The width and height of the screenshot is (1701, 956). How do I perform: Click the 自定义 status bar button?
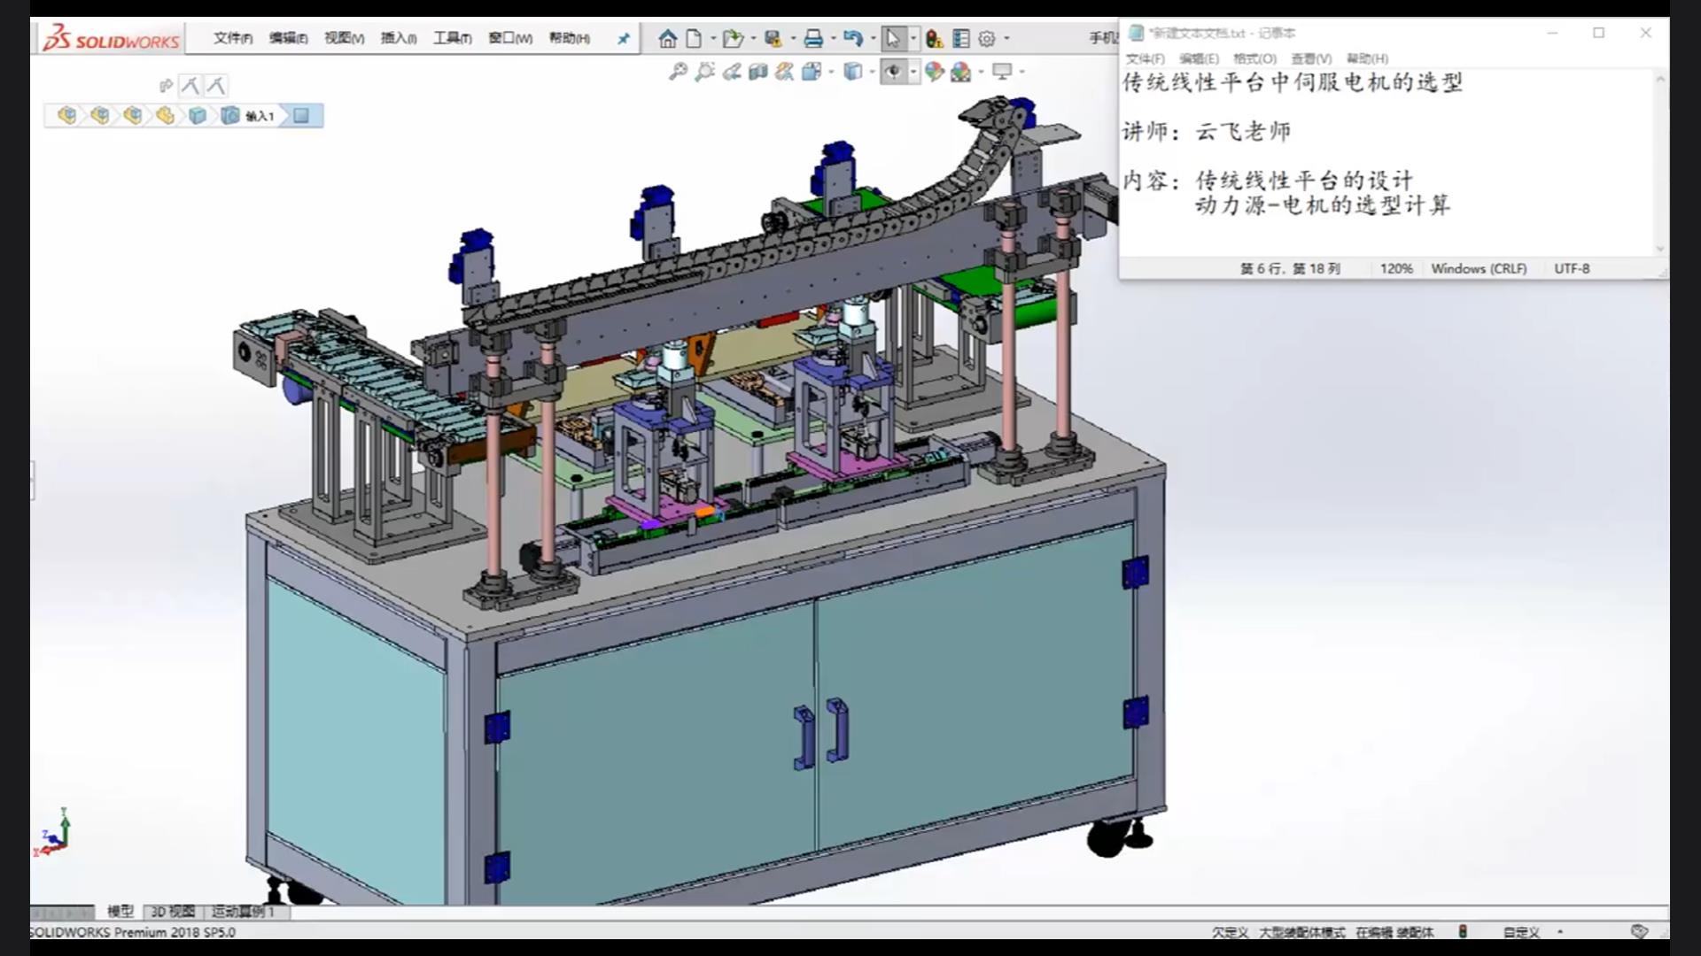pyautogui.click(x=1520, y=932)
